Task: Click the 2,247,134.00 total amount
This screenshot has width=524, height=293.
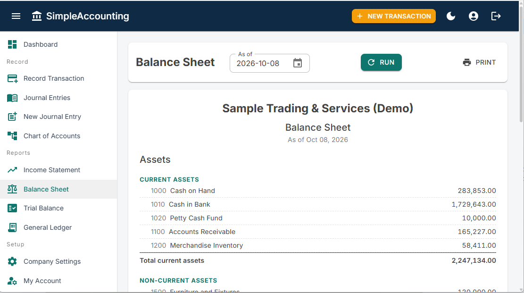Action: tap(474, 260)
